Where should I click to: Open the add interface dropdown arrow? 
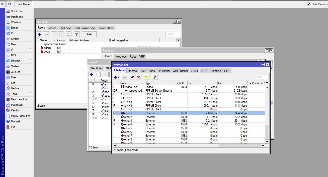119,77
